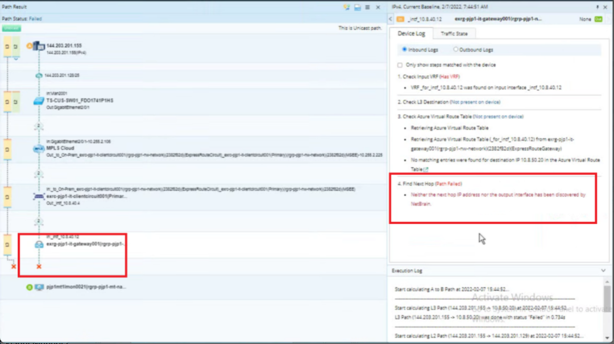Click the Out:GigabitEthernet2/0/1 interface label
The width and height of the screenshot is (614, 344).
(68, 107)
